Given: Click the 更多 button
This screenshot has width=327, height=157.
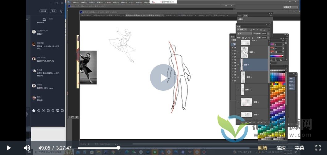Looking at the screenshot, I should (x=53, y=11).
